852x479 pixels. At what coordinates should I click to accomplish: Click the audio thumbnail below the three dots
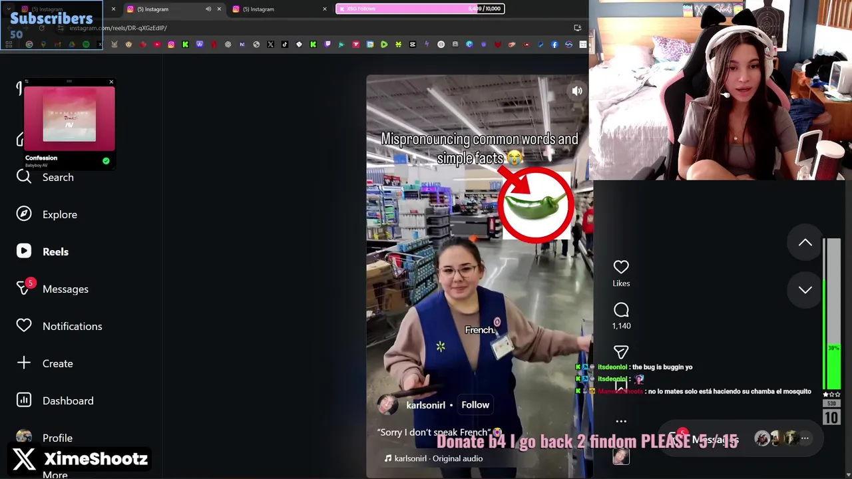[x=621, y=456]
